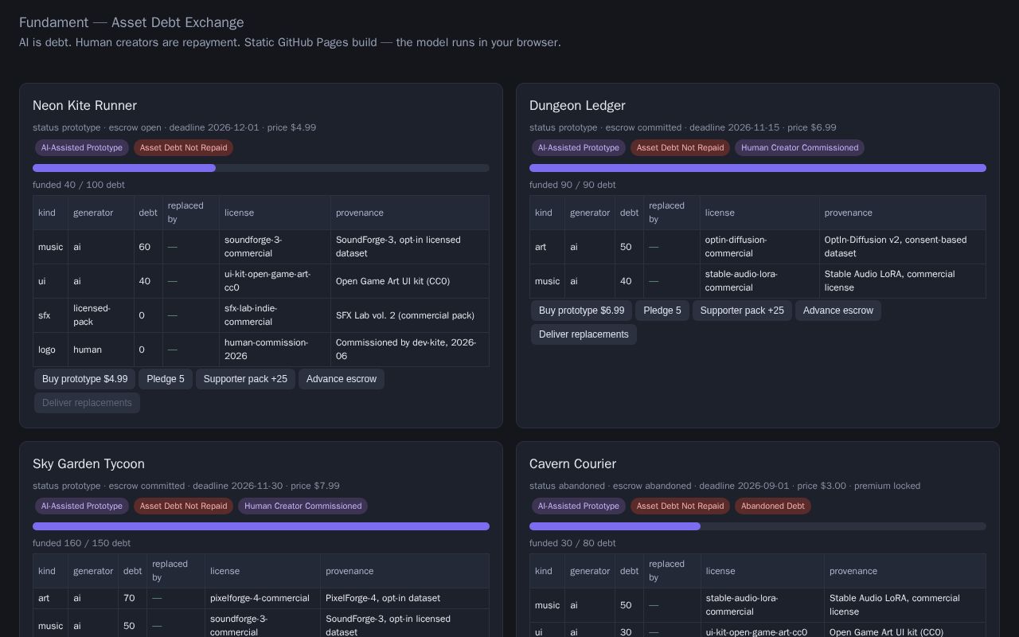Screen dimensions: 1019x637
Task: Click the 'licensed-pack' generator cell
Action: (x=101, y=315)
